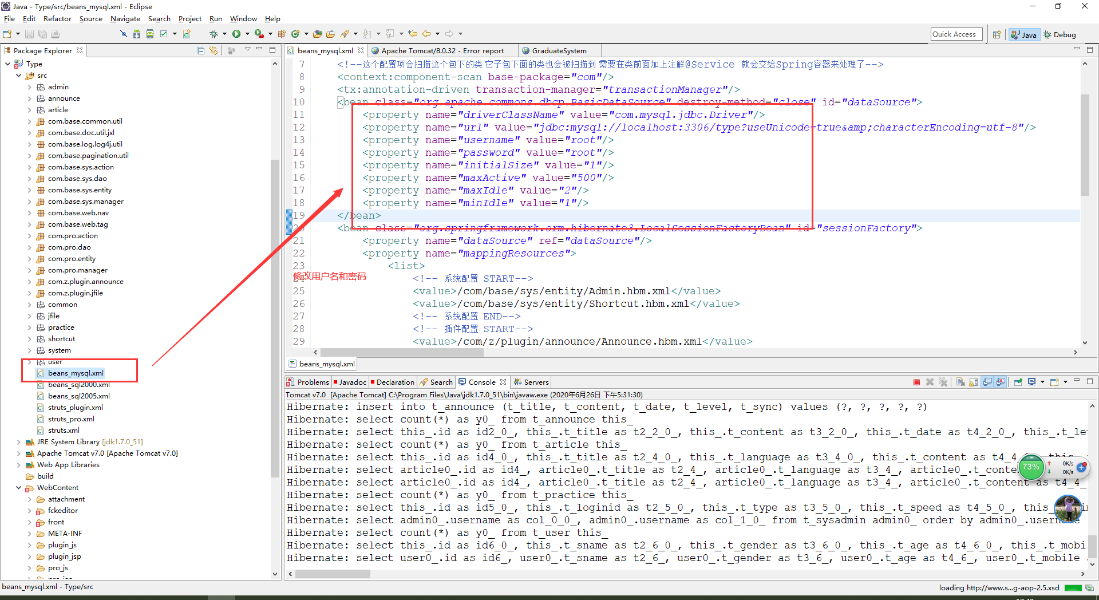Open the Project menu
Screen dimensions: 1099x600
pyautogui.click(x=189, y=19)
